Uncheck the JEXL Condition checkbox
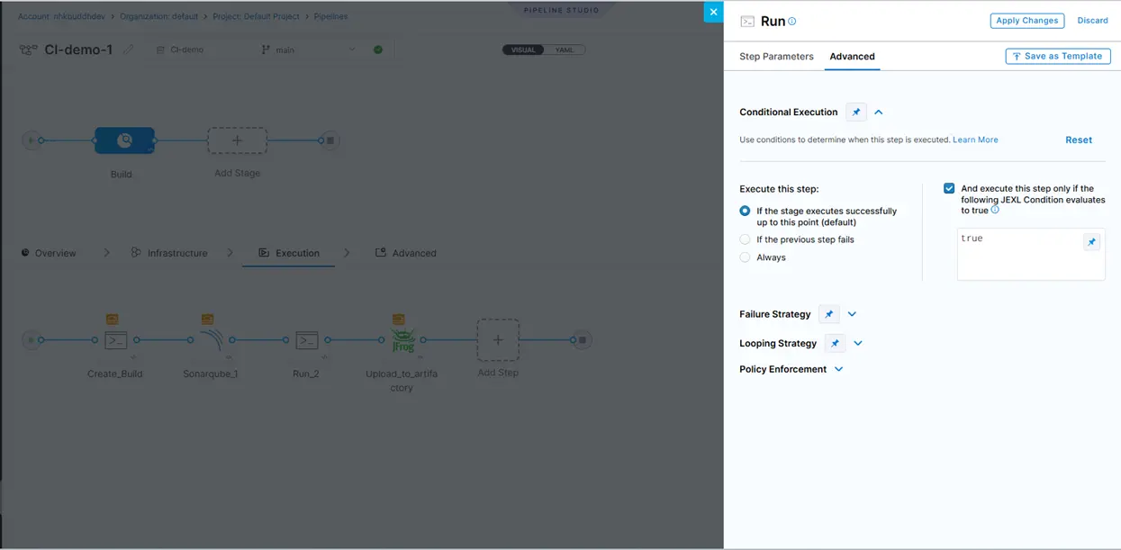Viewport: 1121px width, 550px height. pyautogui.click(x=949, y=189)
